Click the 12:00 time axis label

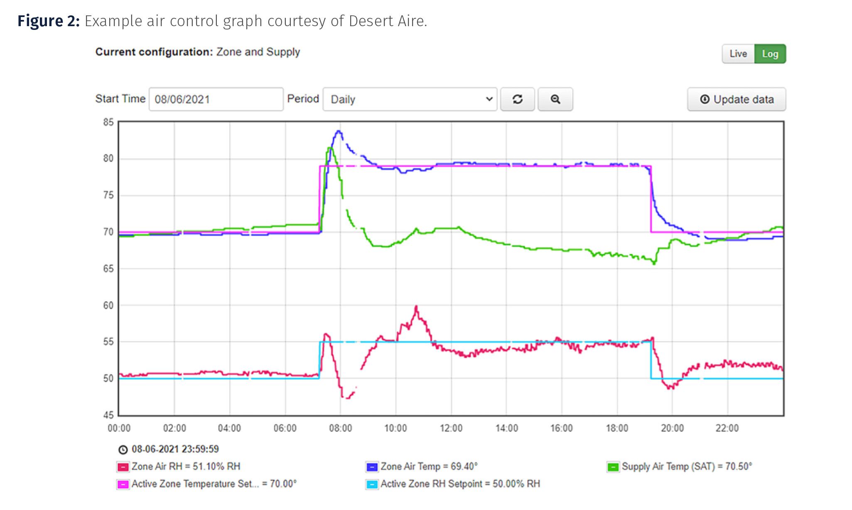(451, 428)
